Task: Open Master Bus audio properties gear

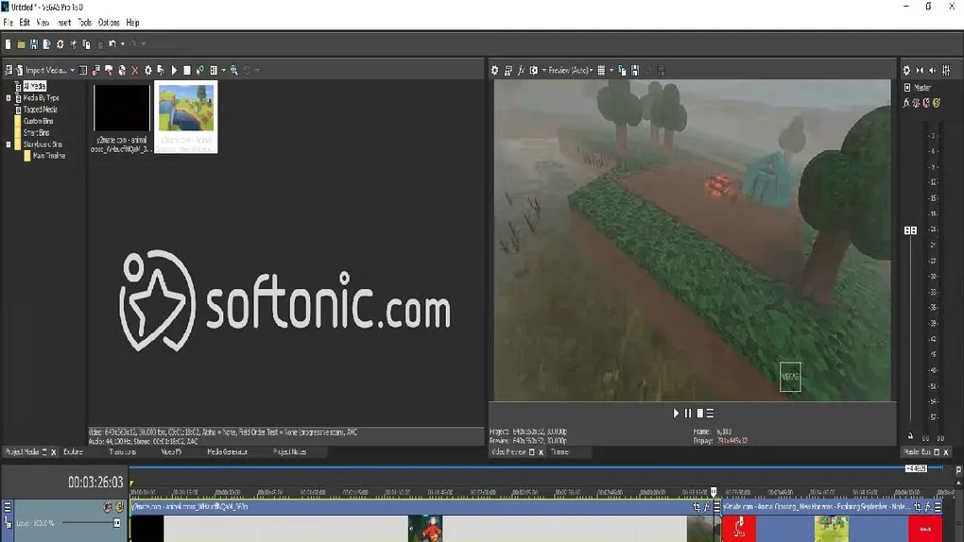Action: click(907, 71)
